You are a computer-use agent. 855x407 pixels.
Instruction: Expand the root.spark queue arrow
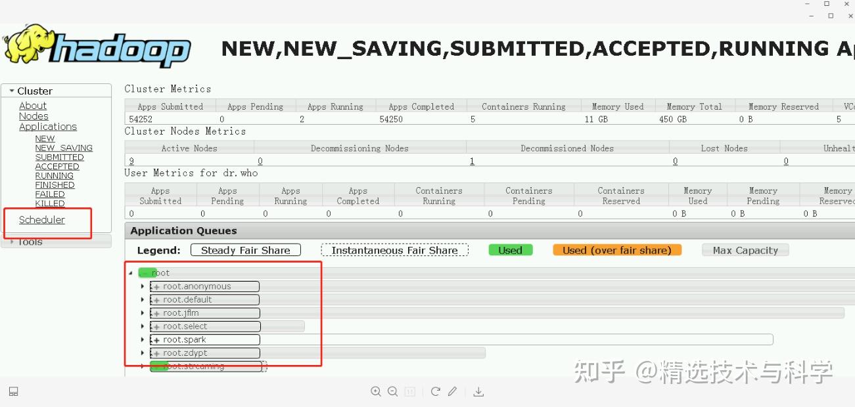pyautogui.click(x=143, y=339)
